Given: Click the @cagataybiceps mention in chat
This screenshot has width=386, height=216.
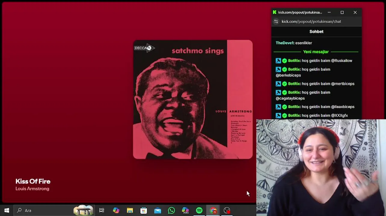Looking at the screenshot, I should 290,98.
